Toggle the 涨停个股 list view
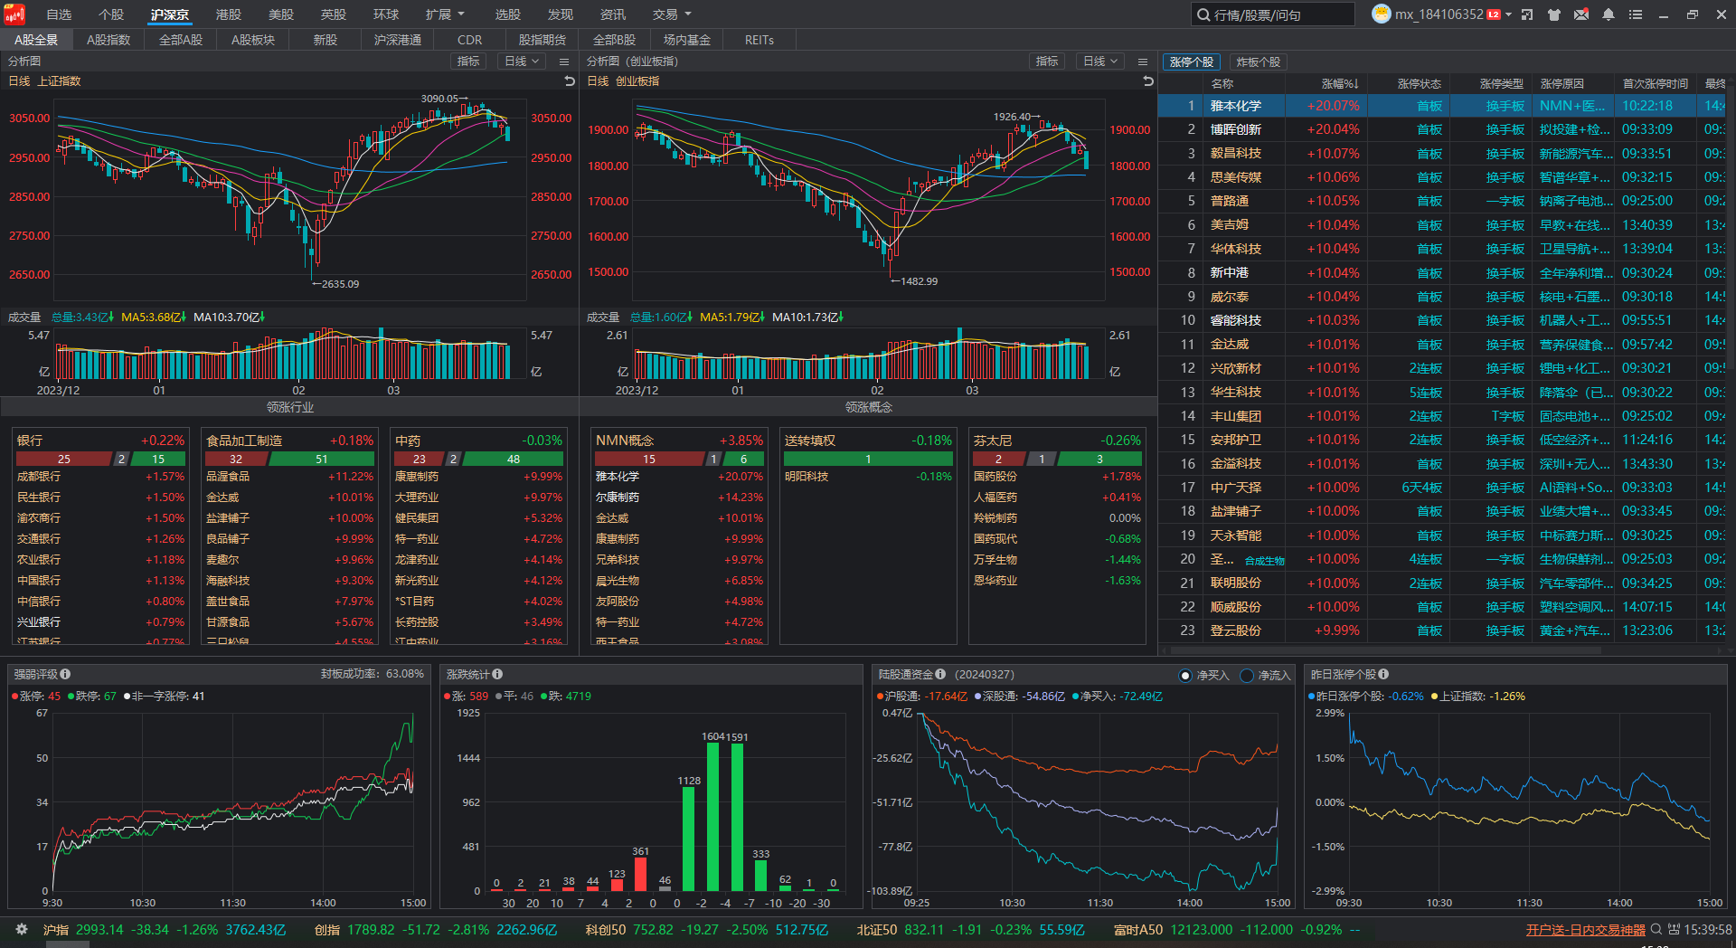 (1192, 62)
